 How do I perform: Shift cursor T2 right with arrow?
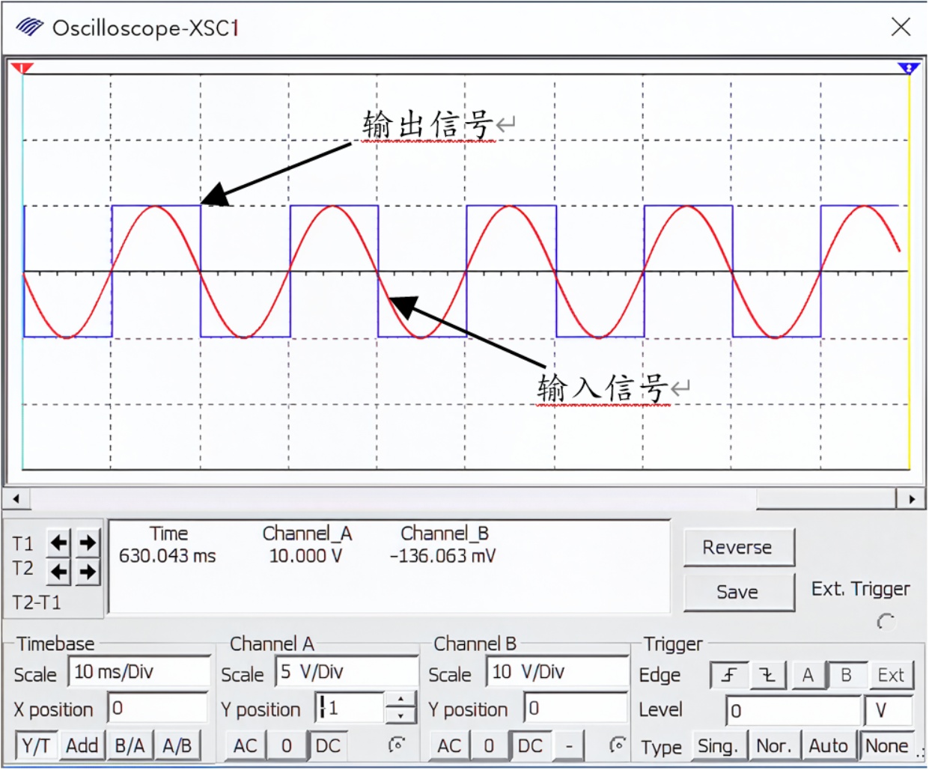point(88,572)
